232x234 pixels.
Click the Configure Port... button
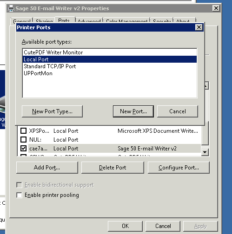click(179, 168)
